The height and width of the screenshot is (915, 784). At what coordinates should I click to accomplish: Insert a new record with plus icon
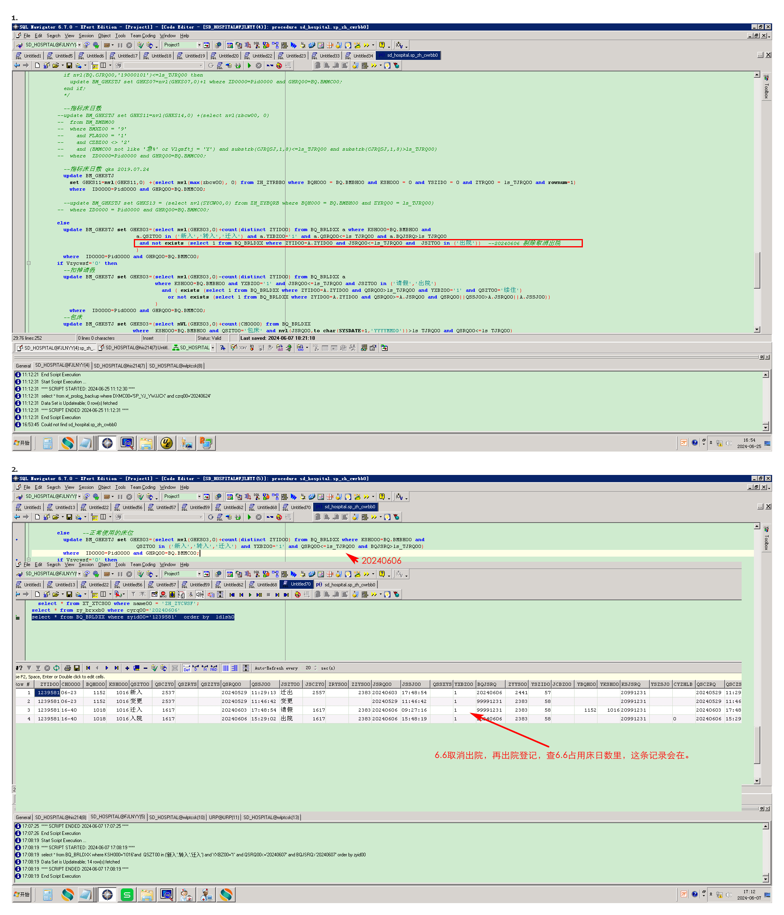point(127,668)
